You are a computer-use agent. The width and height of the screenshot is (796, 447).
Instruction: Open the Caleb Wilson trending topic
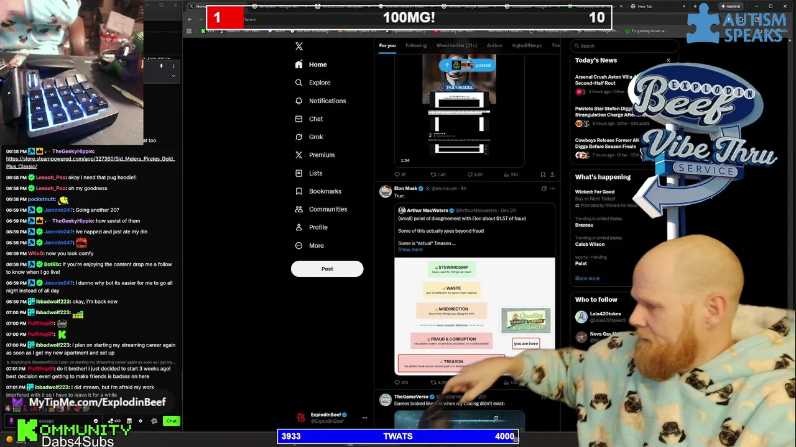point(598,241)
